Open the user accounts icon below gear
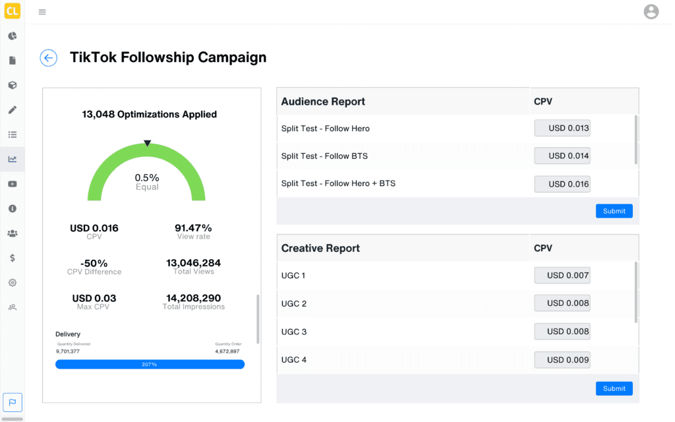This screenshot has height=422, width=675. click(13, 307)
